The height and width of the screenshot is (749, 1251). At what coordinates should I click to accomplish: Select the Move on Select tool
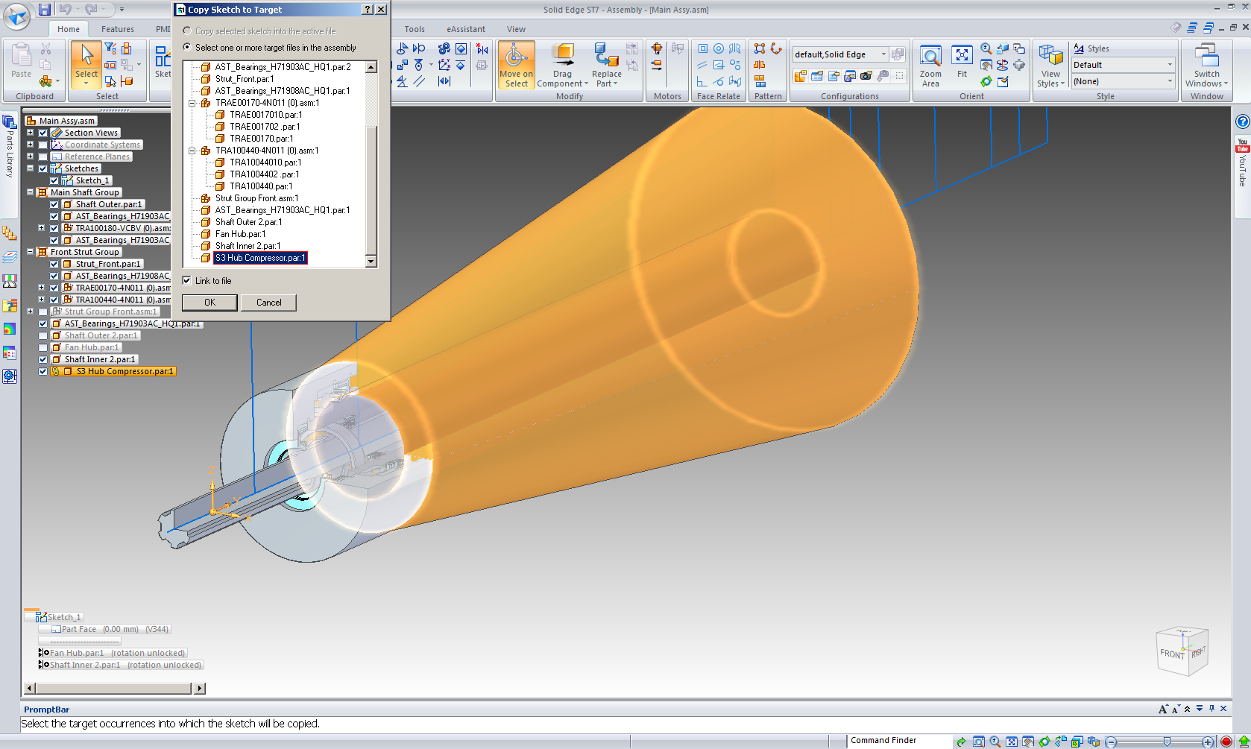point(516,65)
